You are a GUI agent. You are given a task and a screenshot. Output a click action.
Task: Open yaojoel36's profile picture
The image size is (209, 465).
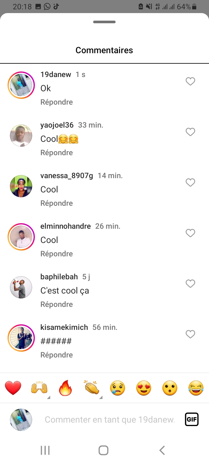click(x=21, y=136)
